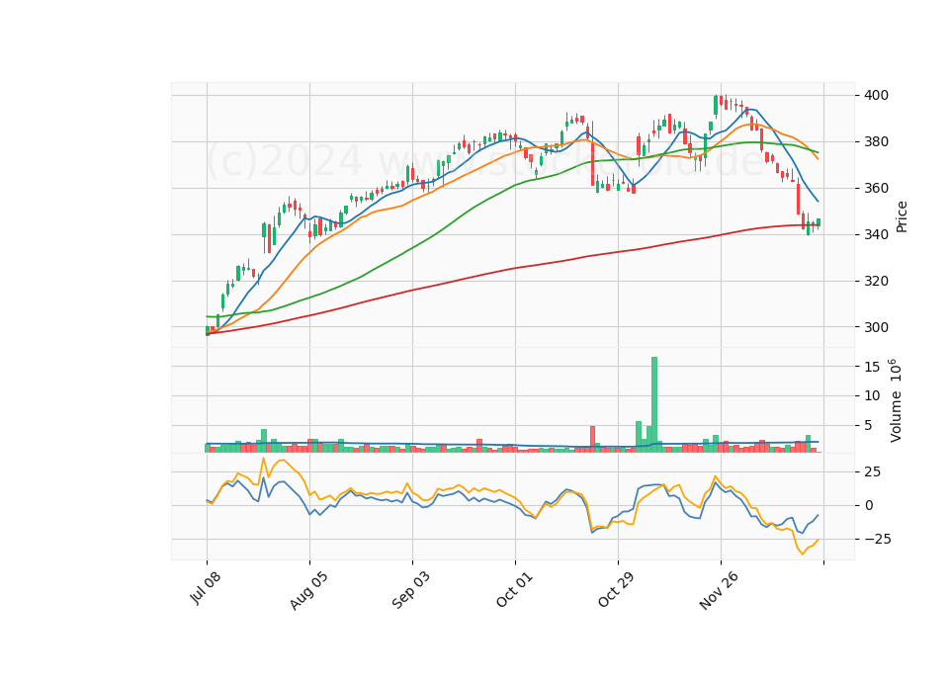The height and width of the screenshot is (682, 949).
Task: Click the 10 volume axis value
Action: [x=872, y=395]
